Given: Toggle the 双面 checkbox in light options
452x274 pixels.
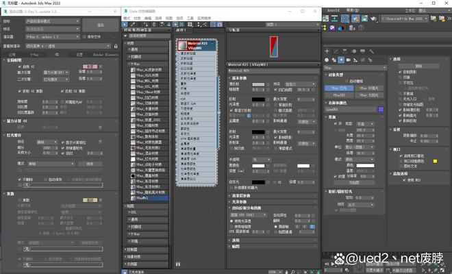Looking at the screenshot, I should pos(400,77).
